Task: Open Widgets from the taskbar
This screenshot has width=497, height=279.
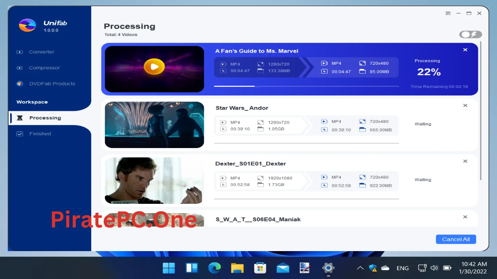Action: [192, 268]
